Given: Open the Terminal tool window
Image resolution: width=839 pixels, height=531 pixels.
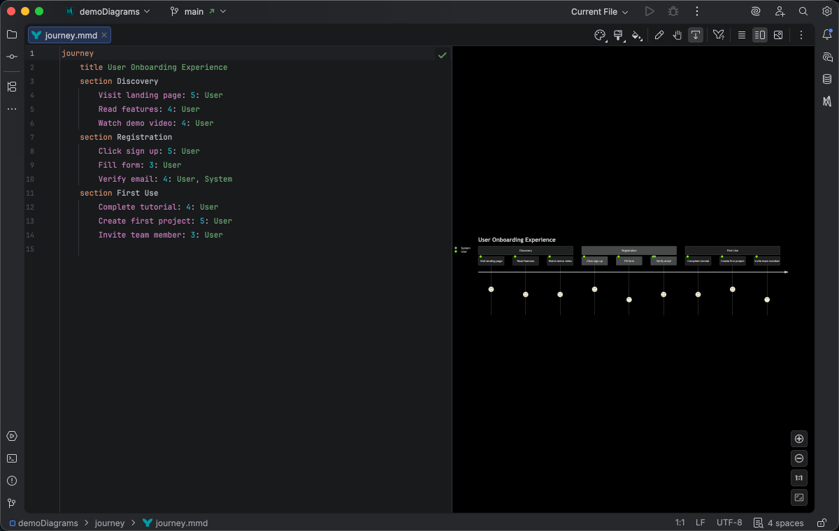Looking at the screenshot, I should click(12, 458).
